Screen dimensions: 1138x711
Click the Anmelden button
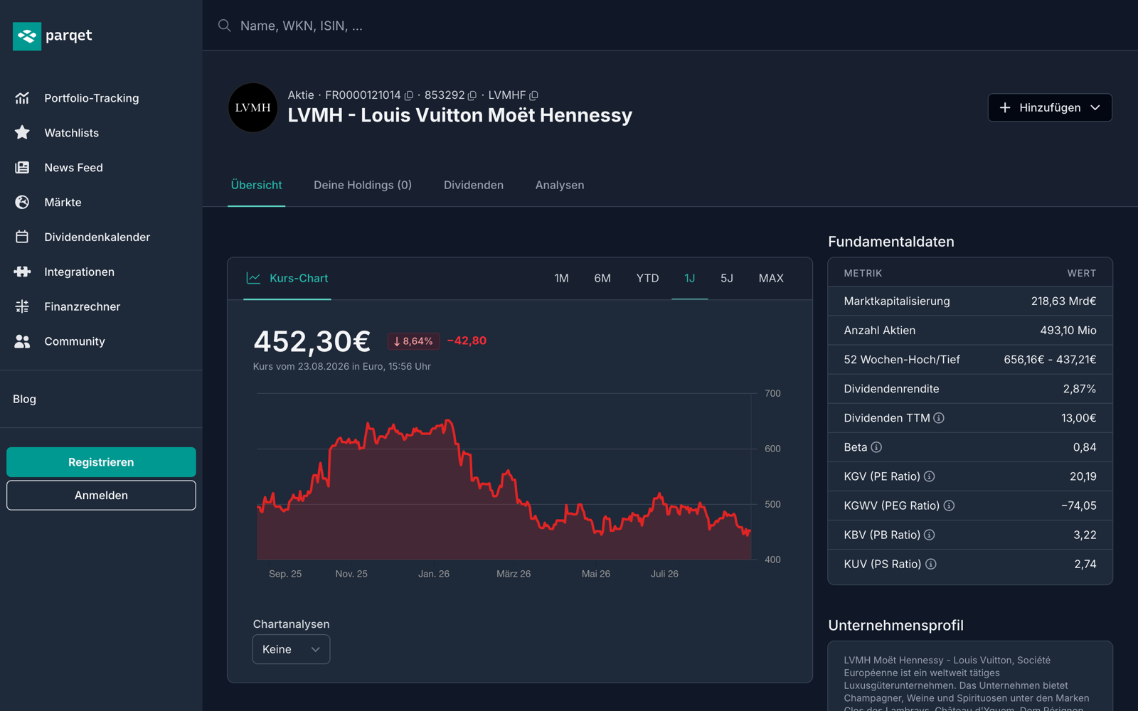click(x=101, y=496)
